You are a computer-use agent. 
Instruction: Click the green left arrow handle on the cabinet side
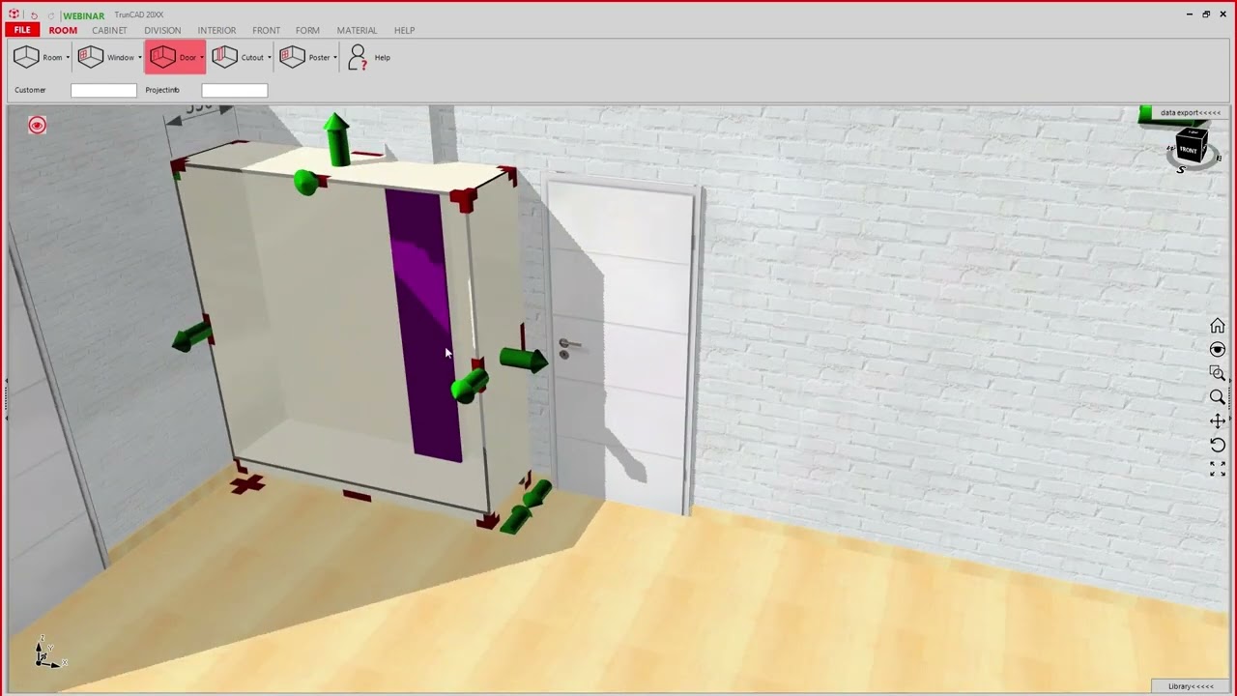point(191,335)
